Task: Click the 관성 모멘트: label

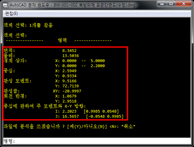Action: tap(17, 81)
